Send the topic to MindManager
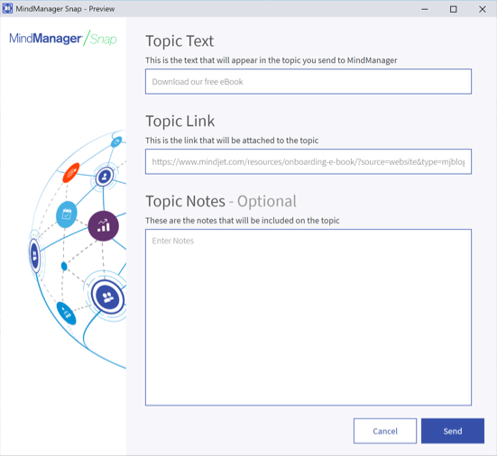This screenshot has height=456, width=497. [x=452, y=431]
